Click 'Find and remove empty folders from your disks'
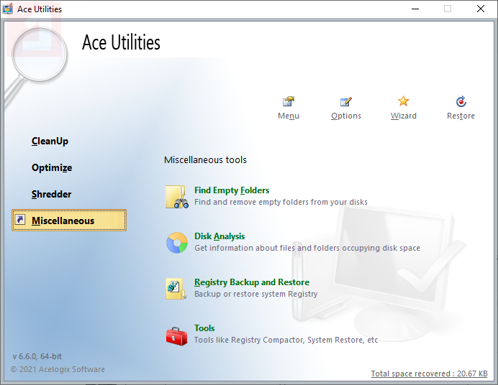Image resolution: width=498 pixels, height=385 pixels. pos(281,202)
